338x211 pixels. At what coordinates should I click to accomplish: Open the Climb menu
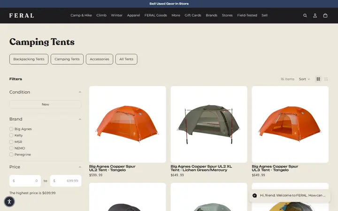pyautogui.click(x=101, y=15)
